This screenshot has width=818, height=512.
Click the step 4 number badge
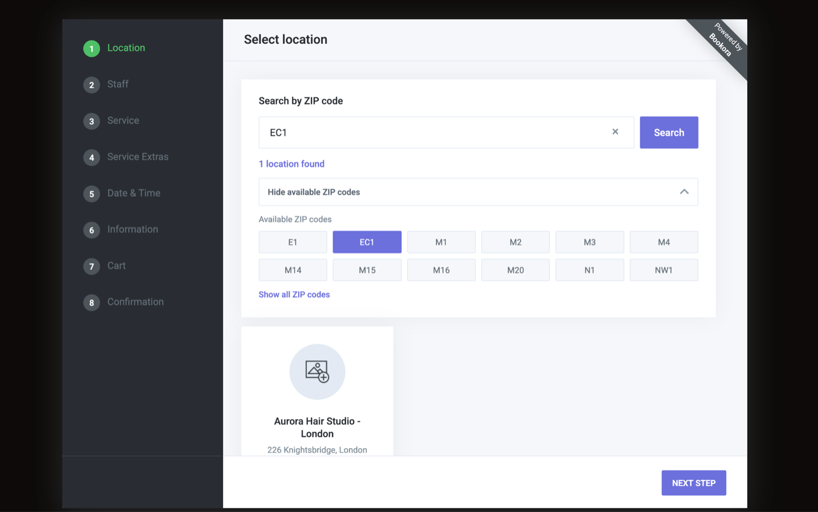click(x=92, y=158)
